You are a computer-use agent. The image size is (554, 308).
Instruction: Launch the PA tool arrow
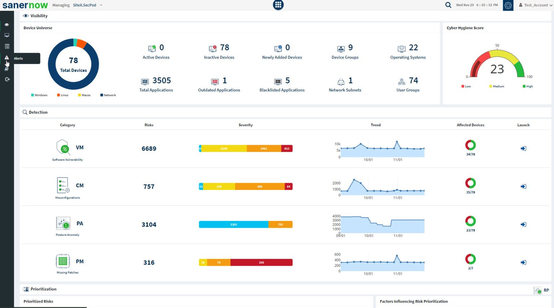[x=523, y=225]
